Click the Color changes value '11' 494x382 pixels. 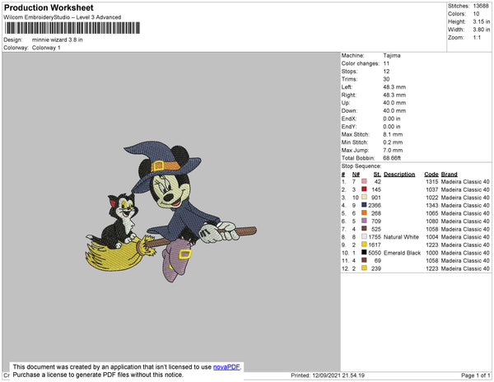[x=386, y=63]
